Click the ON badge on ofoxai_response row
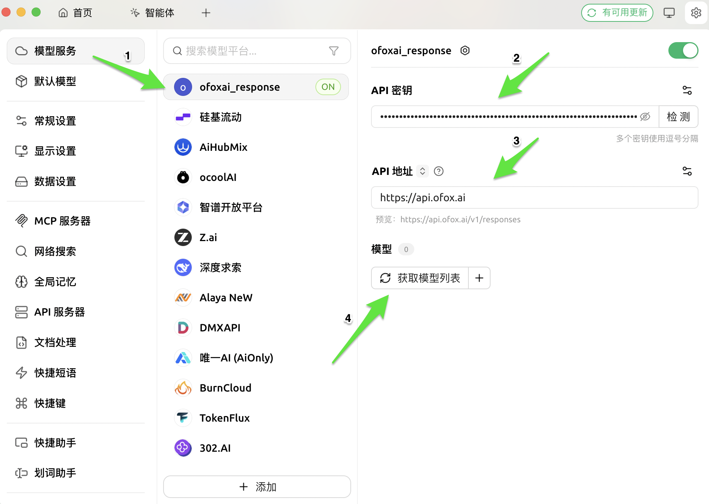 click(x=328, y=87)
